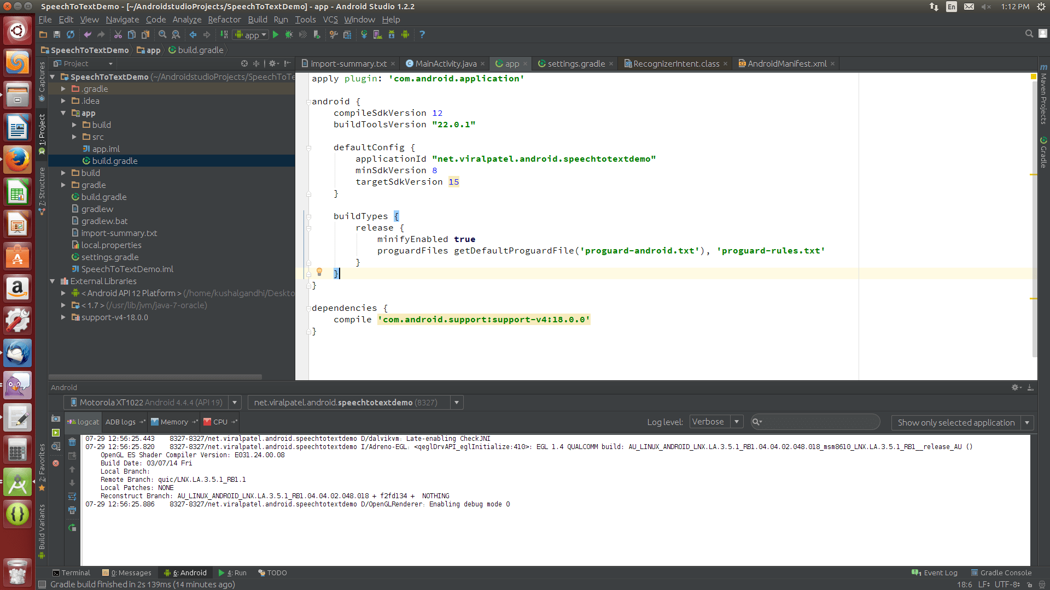
Task: Click Scroll from Source target icon
Action: (x=244, y=63)
